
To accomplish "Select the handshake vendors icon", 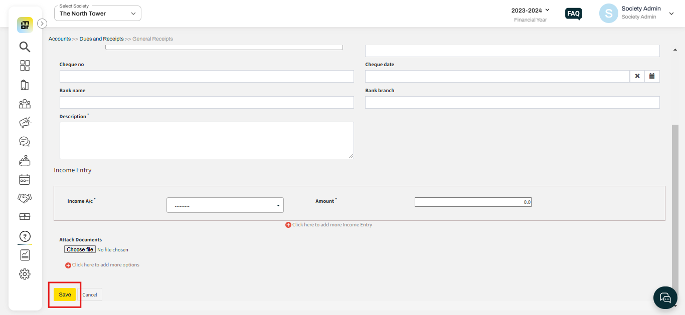I will (x=25, y=198).
